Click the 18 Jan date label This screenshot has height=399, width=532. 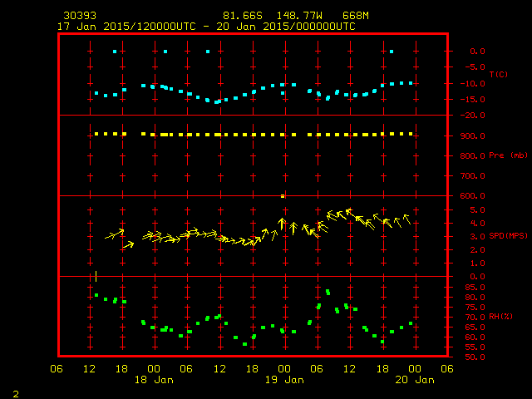pos(154,380)
